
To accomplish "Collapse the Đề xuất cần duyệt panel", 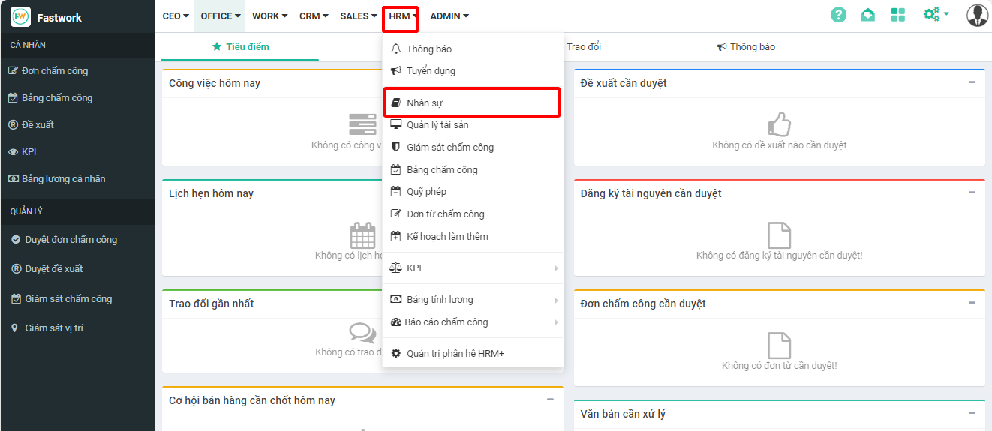I will 972,82.
